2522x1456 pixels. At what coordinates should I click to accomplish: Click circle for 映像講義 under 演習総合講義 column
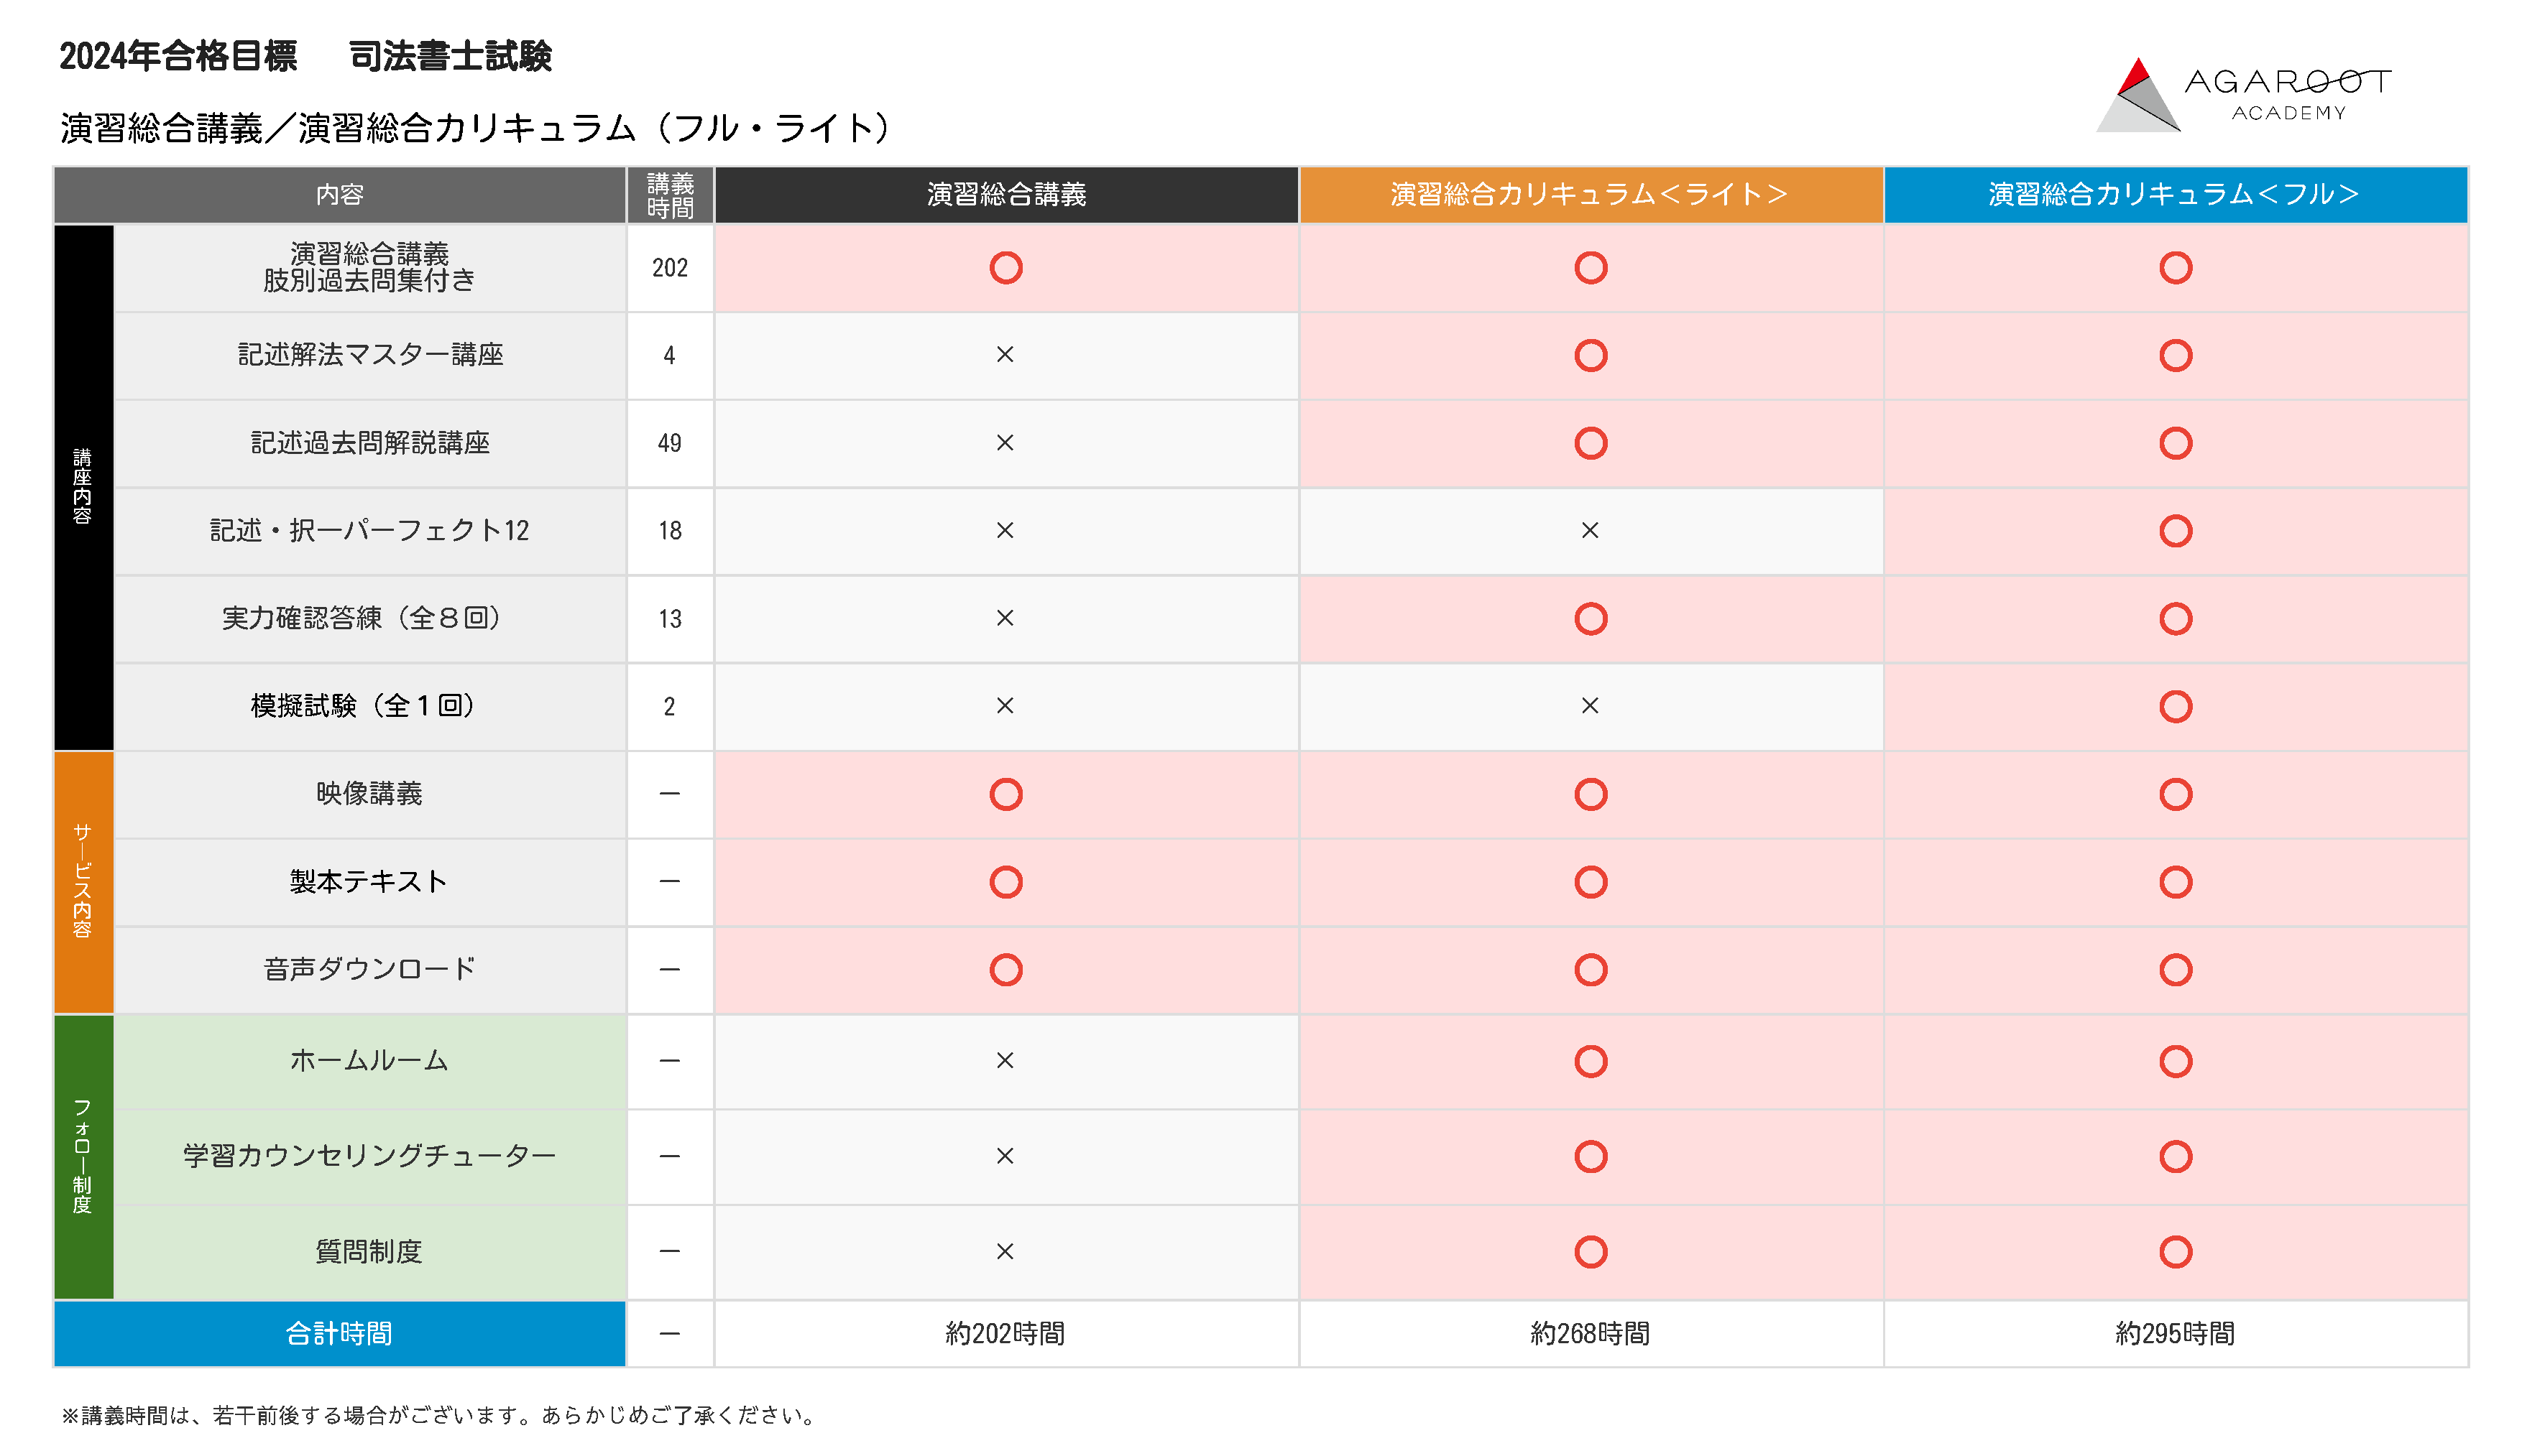[x=1005, y=794]
